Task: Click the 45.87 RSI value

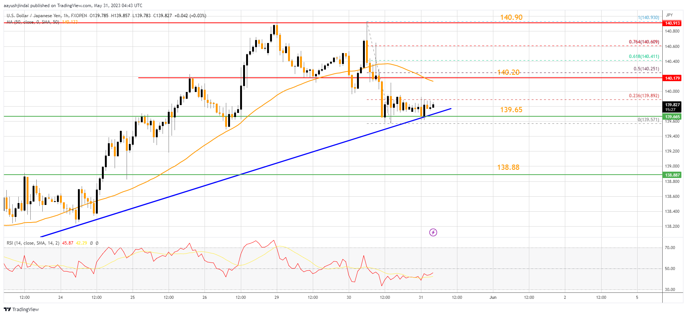Action: pos(67,243)
